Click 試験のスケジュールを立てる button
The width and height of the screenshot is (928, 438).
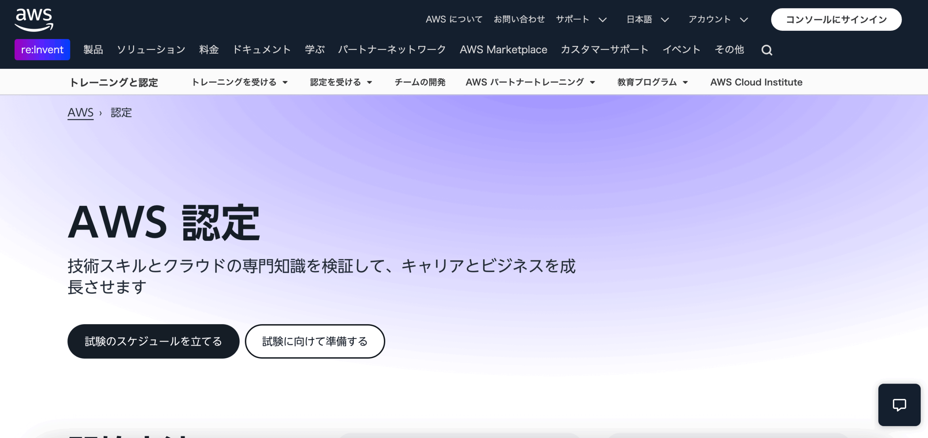point(153,341)
